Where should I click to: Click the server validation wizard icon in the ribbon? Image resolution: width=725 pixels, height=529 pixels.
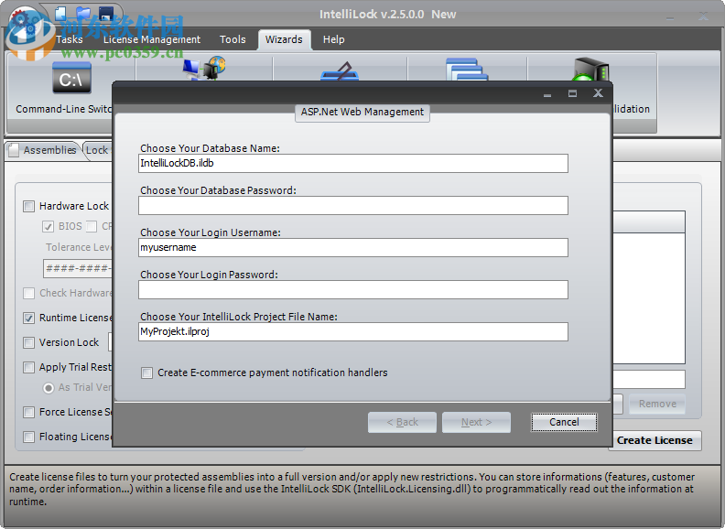(590, 70)
